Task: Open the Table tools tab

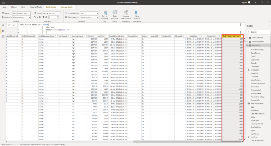Action: (x=51, y=7)
